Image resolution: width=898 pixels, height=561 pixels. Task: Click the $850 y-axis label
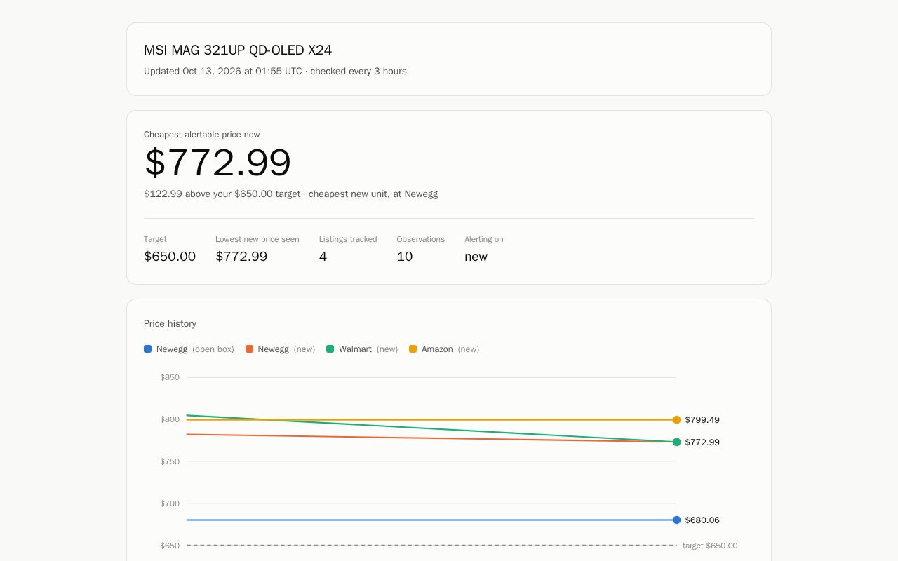pos(170,377)
